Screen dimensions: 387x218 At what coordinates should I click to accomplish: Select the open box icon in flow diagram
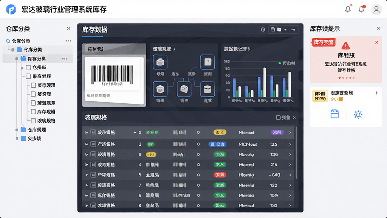[x=184, y=89]
